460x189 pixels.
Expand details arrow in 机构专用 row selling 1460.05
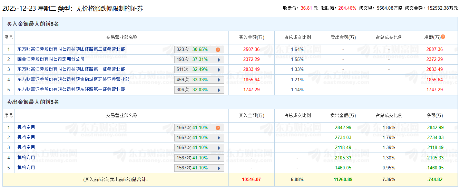point(219,168)
